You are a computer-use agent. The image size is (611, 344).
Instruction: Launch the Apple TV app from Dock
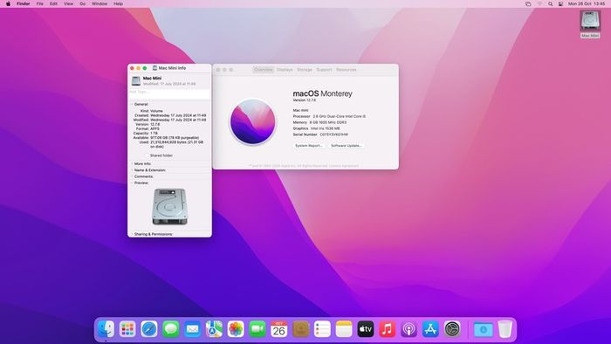click(x=366, y=329)
